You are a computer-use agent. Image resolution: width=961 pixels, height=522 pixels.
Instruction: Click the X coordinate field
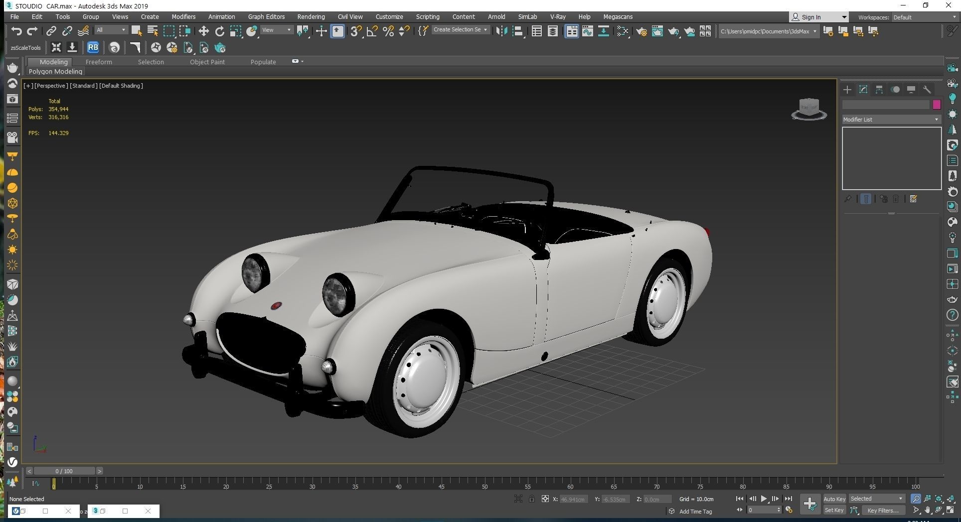[574, 499]
